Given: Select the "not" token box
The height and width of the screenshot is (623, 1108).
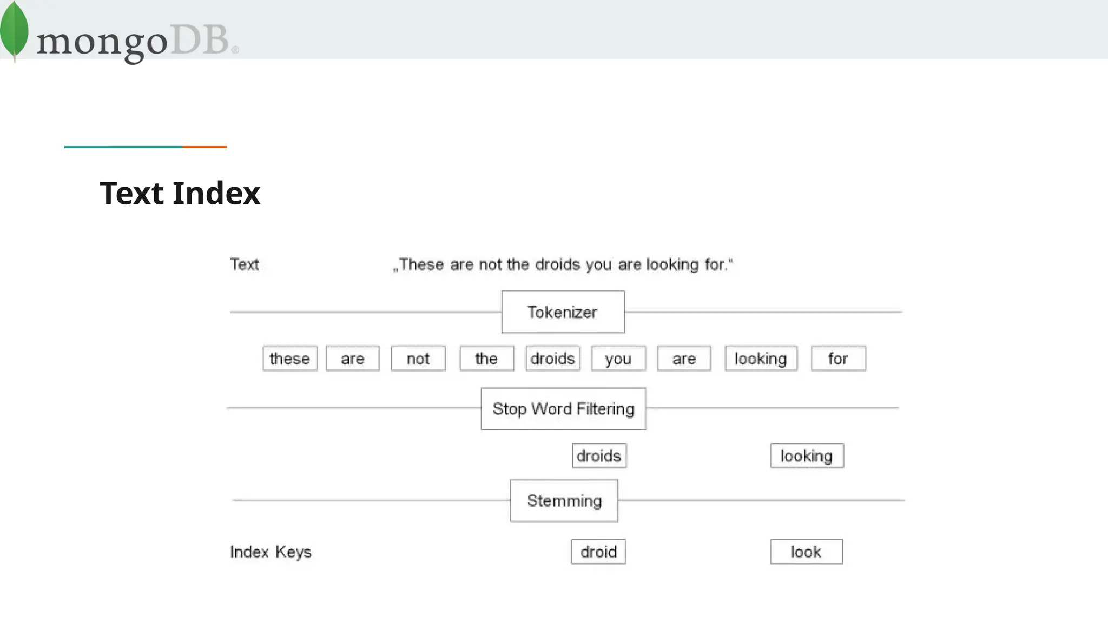Looking at the screenshot, I should (x=418, y=359).
